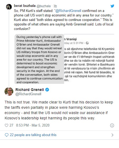Image resolution: width=119 pixels, height=148 pixels.
Task: Click Richard Grenell's verified badge
Action: pyautogui.click(x=47, y=90)
